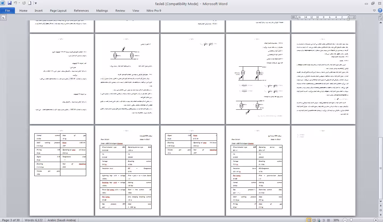The height and width of the screenshot is (222, 383).
Task: Click the Zoom In plus button
Action: point(376,220)
